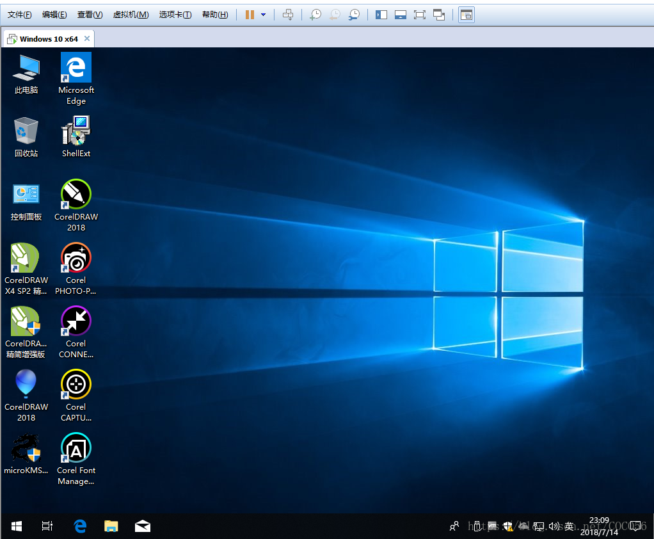Viewport: 654px width, 539px height.
Task: Send Ctrl+Alt+Del to the virtual machine
Action: pyautogui.click(x=288, y=15)
